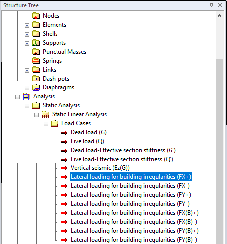Image resolution: width=227 pixels, height=244 pixels.
Task: Select the Static Linear Analysis item
Action: pyautogui.click(x=79, y=114)
